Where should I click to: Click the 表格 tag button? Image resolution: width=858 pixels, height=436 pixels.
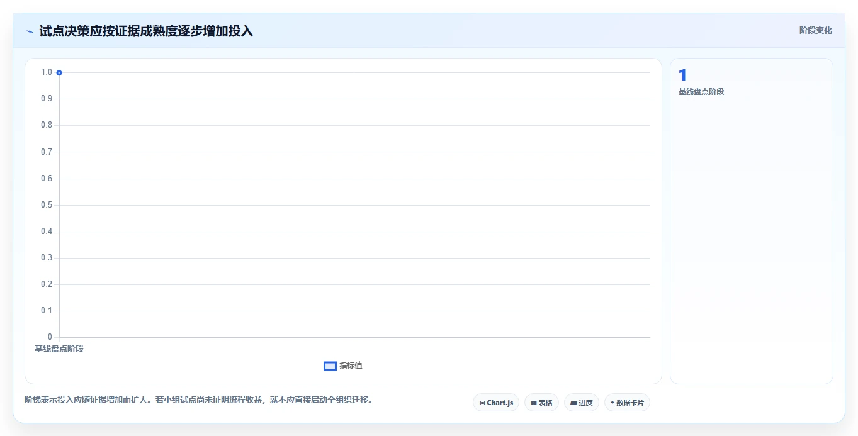(x=541, y=403)
